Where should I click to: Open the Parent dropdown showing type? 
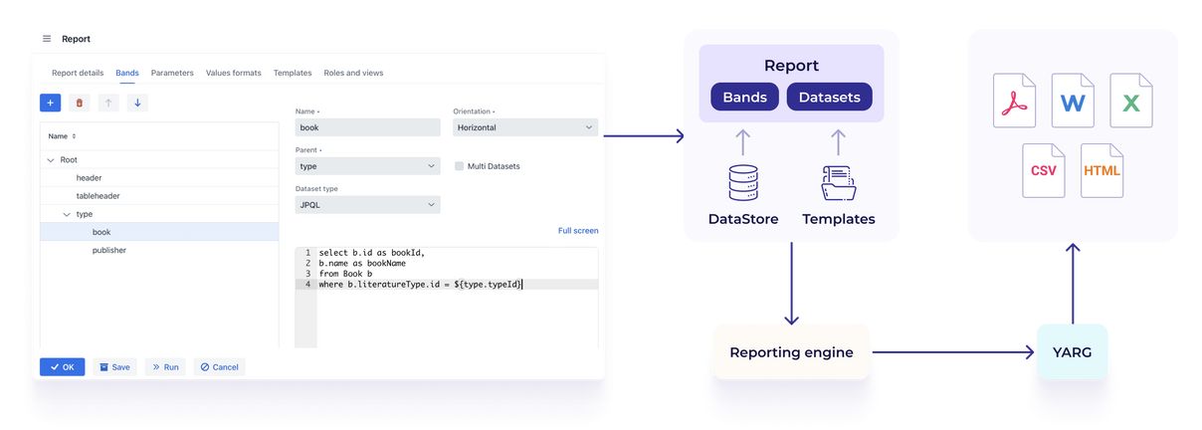368,166
